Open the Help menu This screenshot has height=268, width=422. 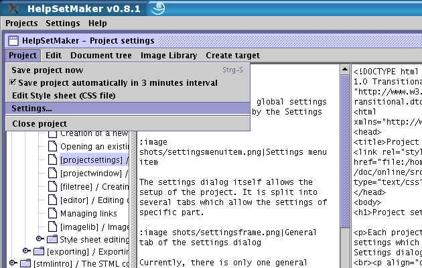click(98, 23)
